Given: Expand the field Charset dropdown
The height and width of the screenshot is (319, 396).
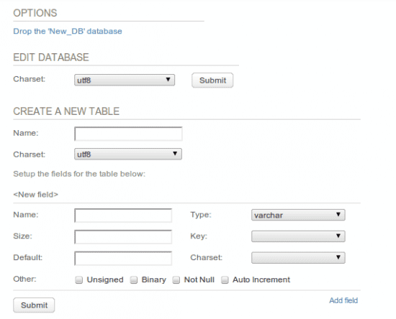Looking at the screenshot, I should point(298,258).
